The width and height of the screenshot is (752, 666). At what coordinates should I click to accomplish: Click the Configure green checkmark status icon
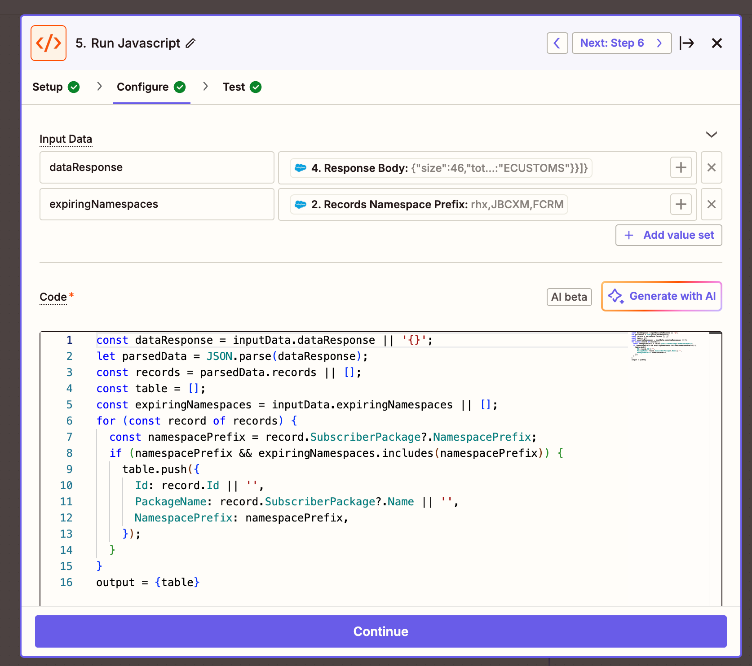[180, 87]
